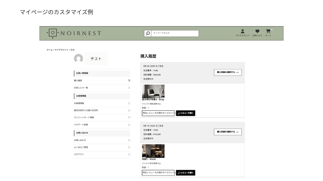The image size is (323, 181).
Task: Click the 購入履歴 page heading
Action: (148, 56)
